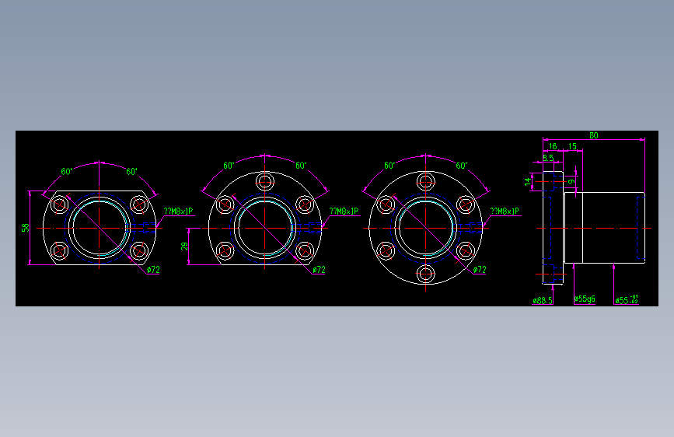Select ??M8x1P note in double-flat flange view

click(x=178, y=212)
